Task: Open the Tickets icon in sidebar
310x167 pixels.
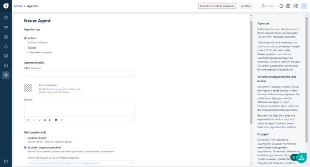Action: tap(6, 27)
